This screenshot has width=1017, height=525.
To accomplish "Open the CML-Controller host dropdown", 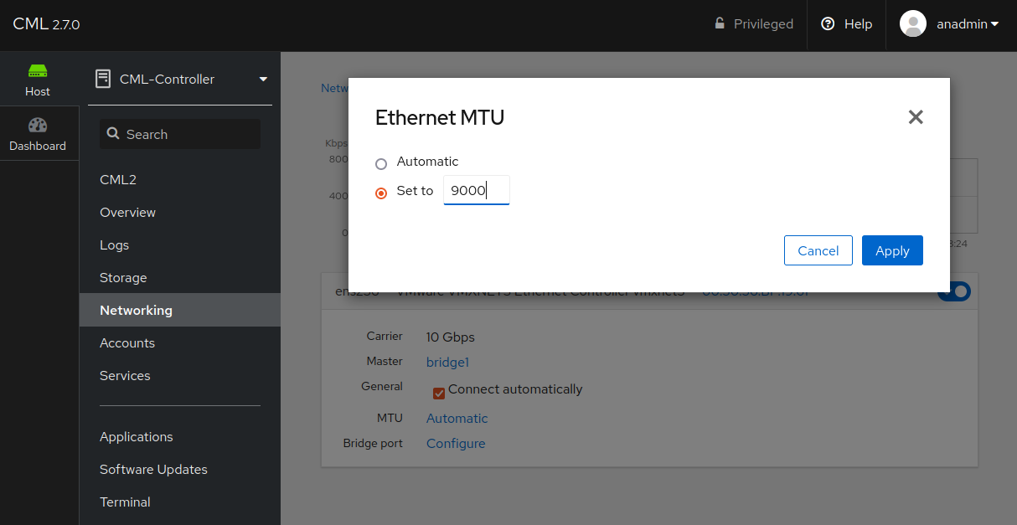I will (x=261, y=78).
